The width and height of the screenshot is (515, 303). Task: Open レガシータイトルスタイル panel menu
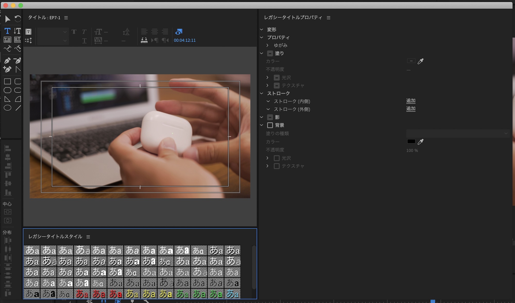[88, 237]
